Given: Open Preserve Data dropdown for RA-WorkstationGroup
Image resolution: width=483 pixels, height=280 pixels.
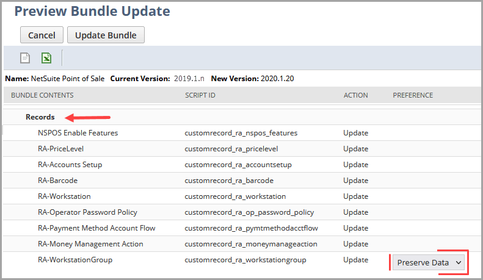Looking at the screenshot, I should (429, 262).
